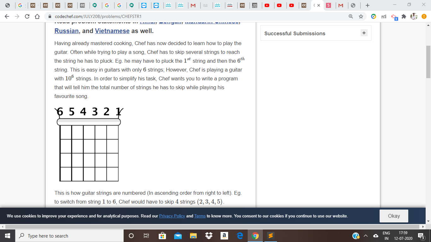Open Cortana circle on taskbar
This screenshot has width=431, height=242.
(131, 236)
